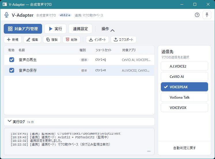
Task: Collapse the 実行ログ section chevron
Action: click(x=9, y=121)
